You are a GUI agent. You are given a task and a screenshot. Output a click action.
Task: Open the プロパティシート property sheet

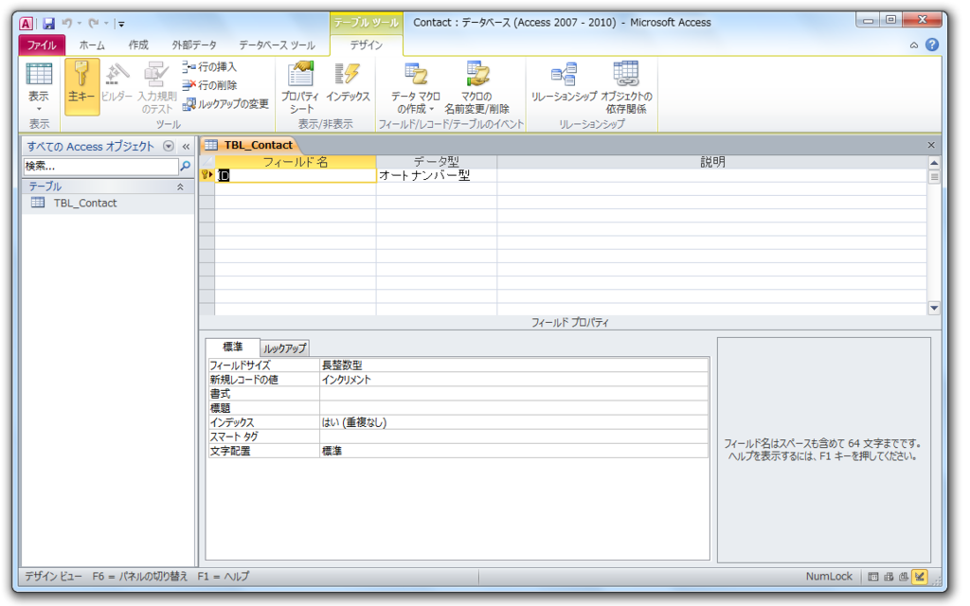coord(300,87)
